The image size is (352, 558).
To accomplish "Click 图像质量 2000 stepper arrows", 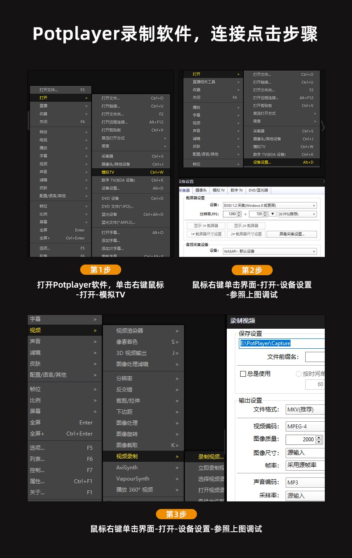I will (319, 440).
